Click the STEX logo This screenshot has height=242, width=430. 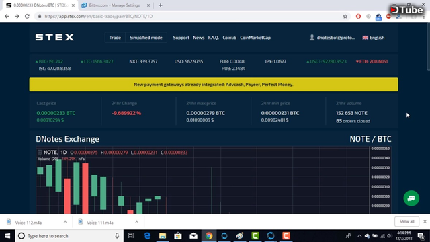pyautogui.click(x=54, y=38)
